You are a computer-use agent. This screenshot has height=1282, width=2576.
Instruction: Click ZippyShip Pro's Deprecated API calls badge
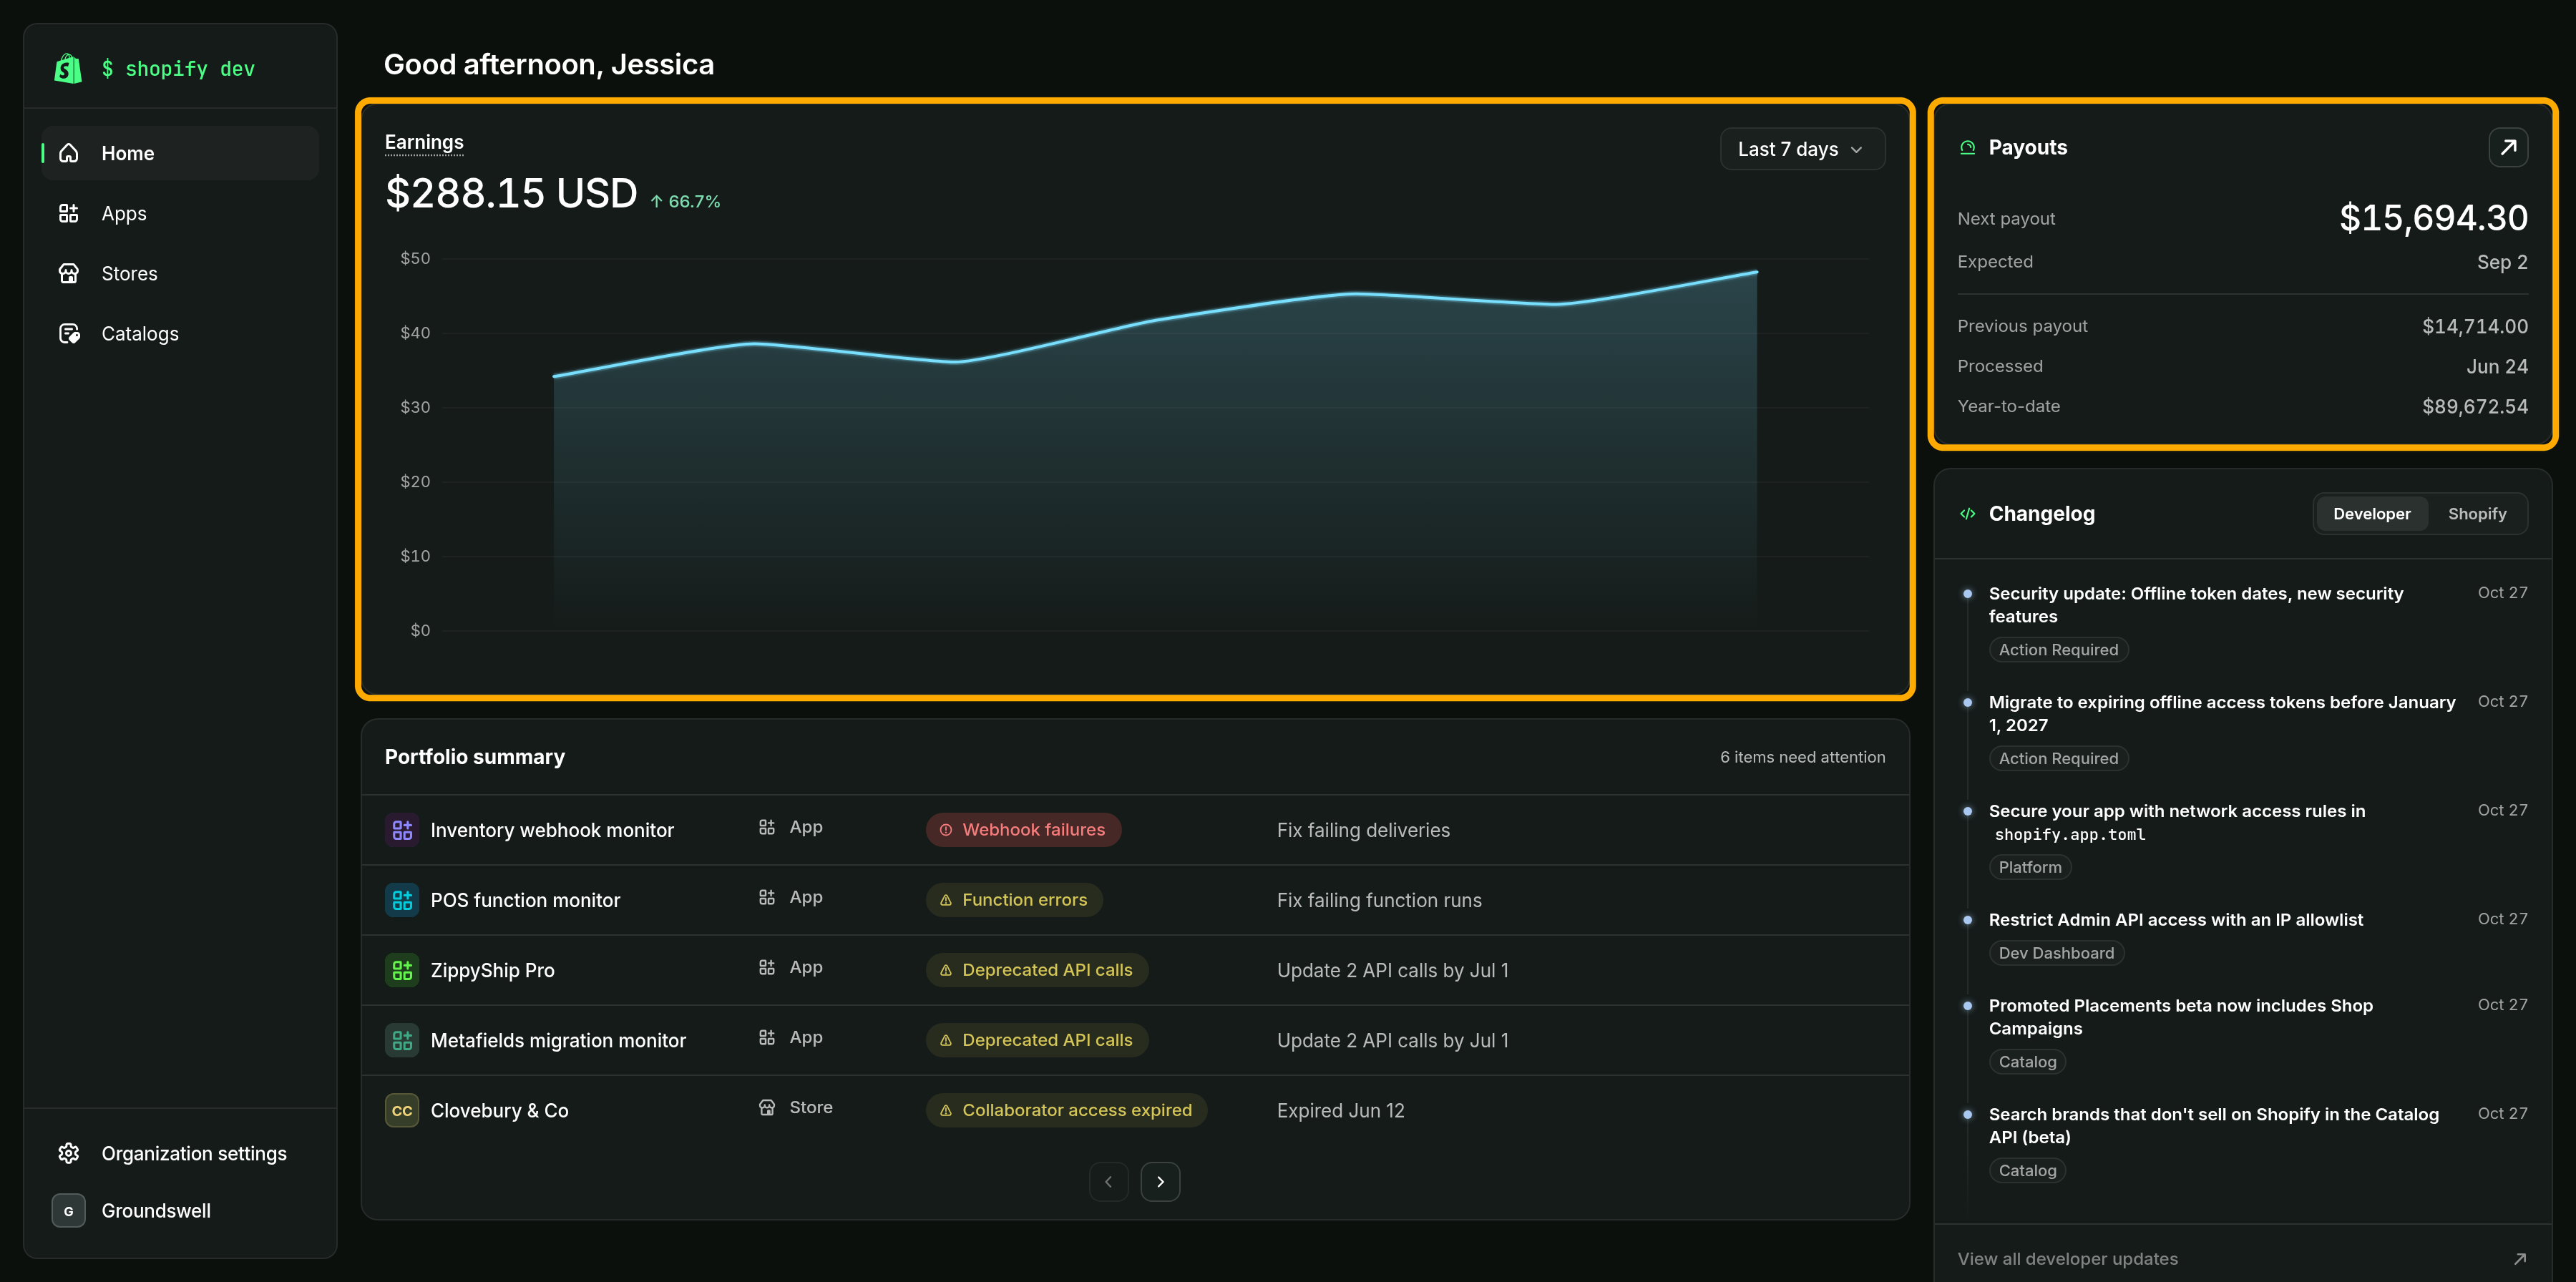pyautogui.click(x=1037, y=970)
